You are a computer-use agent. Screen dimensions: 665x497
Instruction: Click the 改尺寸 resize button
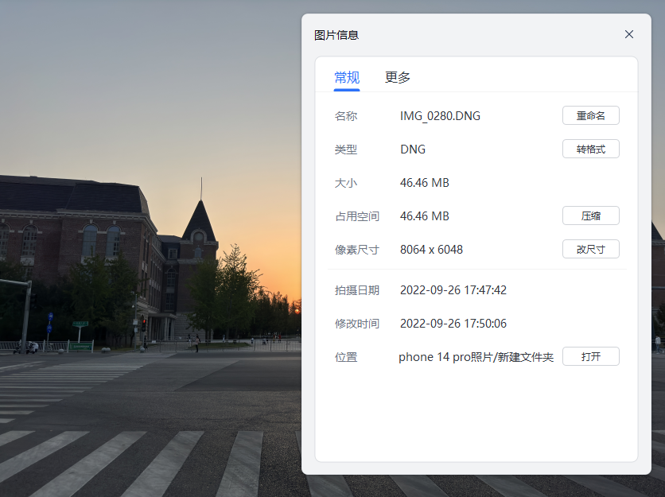(591, 250)
